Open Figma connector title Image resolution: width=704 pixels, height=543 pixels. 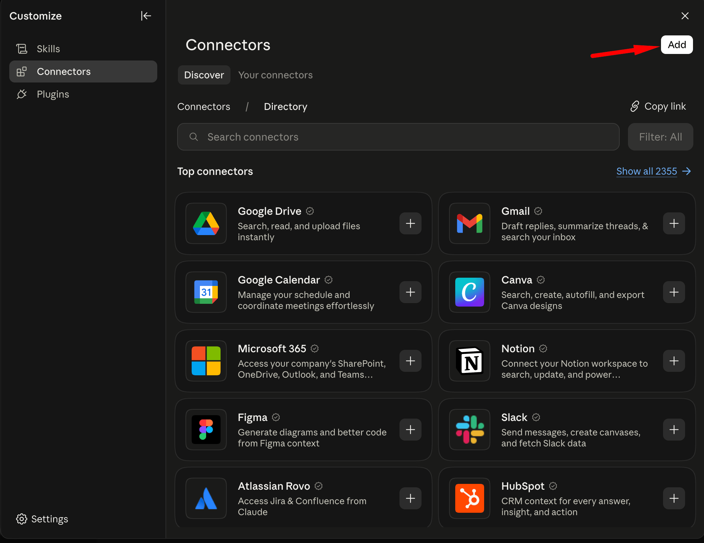(253, 417)
